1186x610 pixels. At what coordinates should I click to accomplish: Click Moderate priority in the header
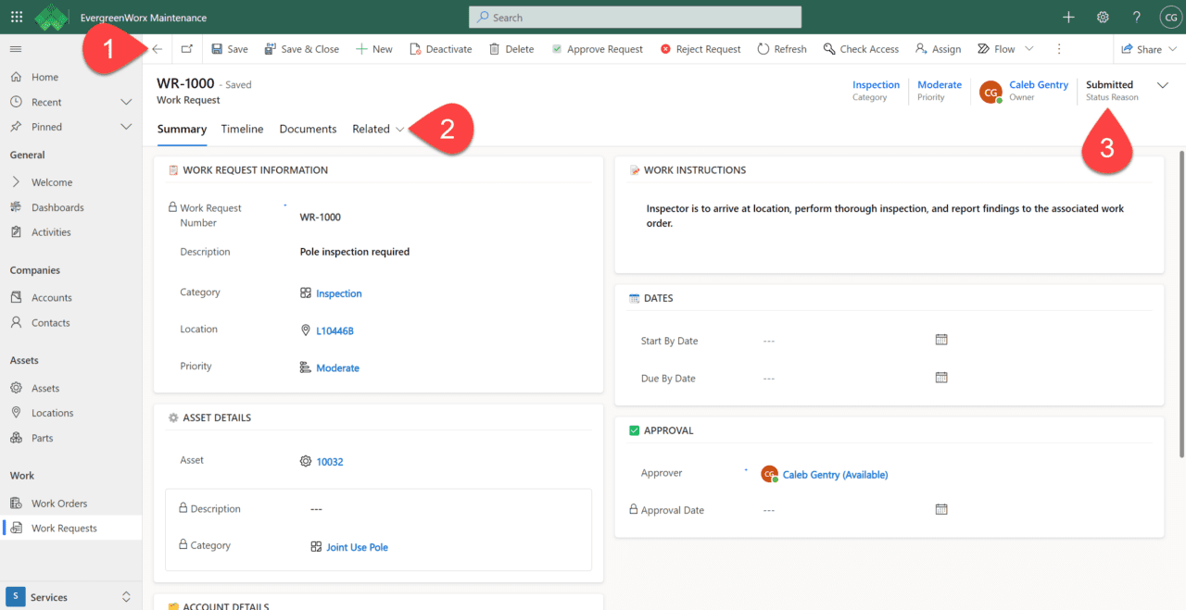(940, 84)
